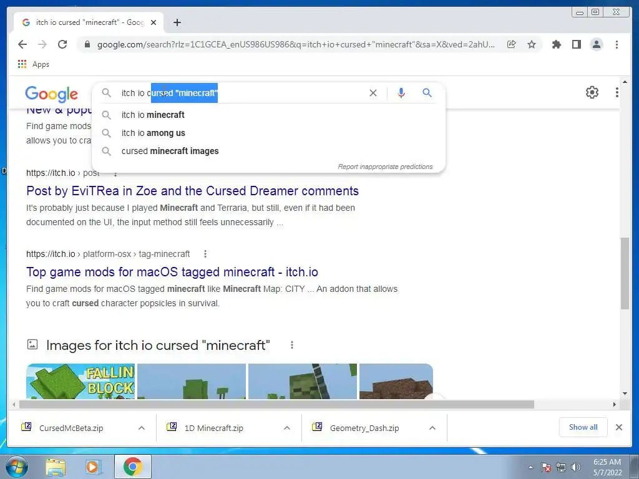Viewport: 639px width, 479px height.
Task: Go back to the previous page
Action: (x=22, y=44)
